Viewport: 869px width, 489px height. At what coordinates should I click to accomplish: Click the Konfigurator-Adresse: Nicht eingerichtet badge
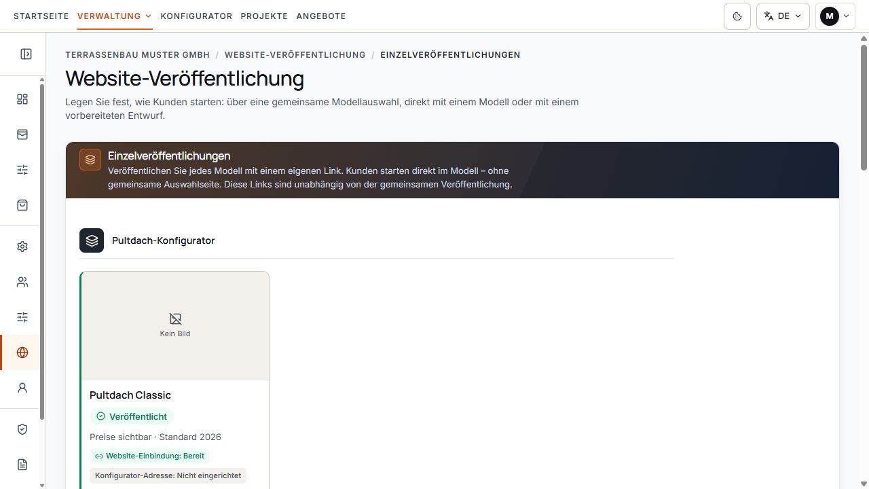point(168,475)
